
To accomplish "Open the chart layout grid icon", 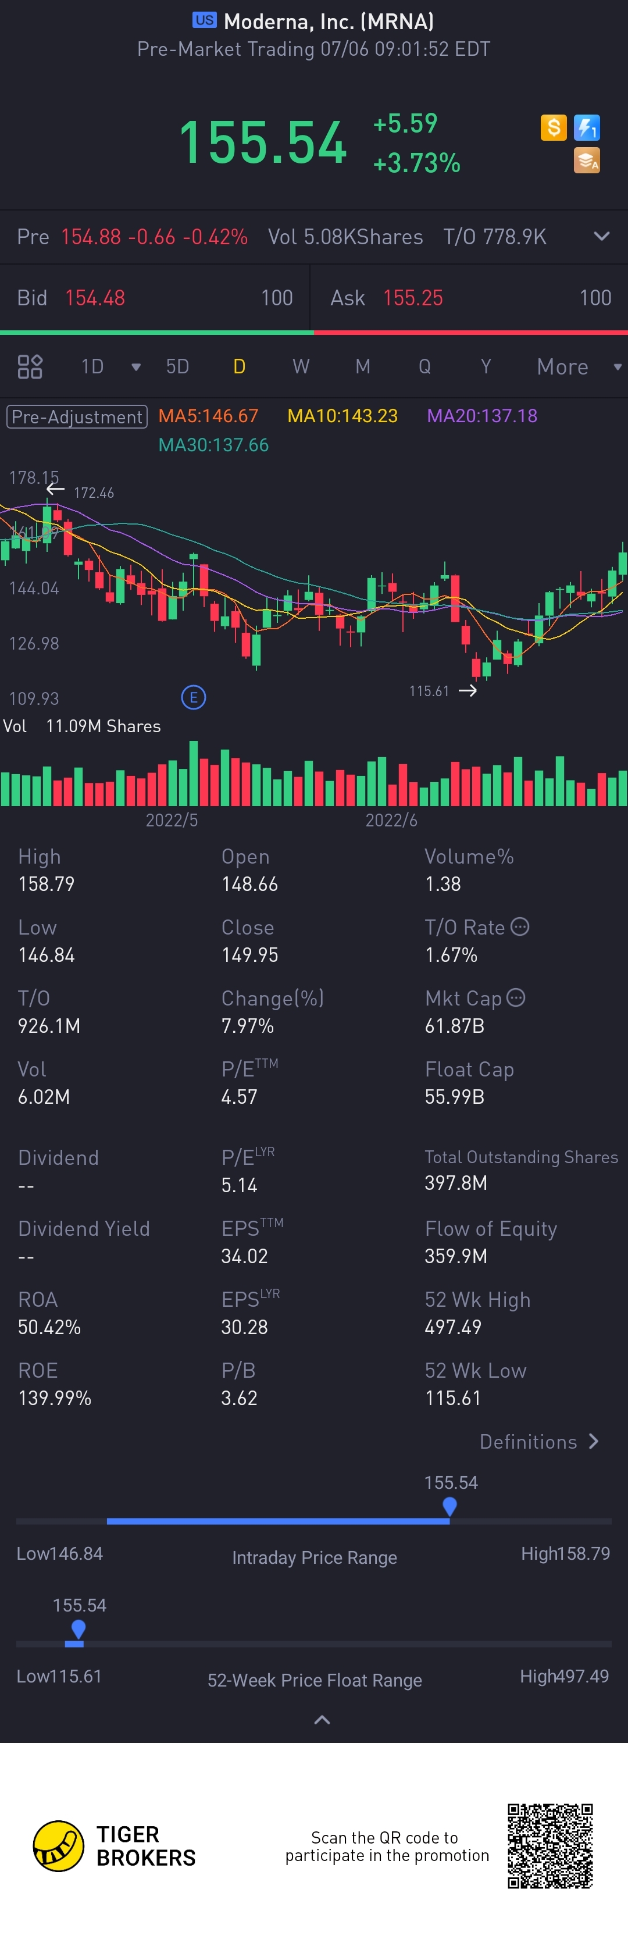I will [30, 367].
